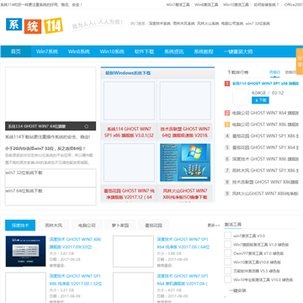Switch to the 总排行 ranking tab
This screenshot has width=303, height=303.
coord(290,72)
